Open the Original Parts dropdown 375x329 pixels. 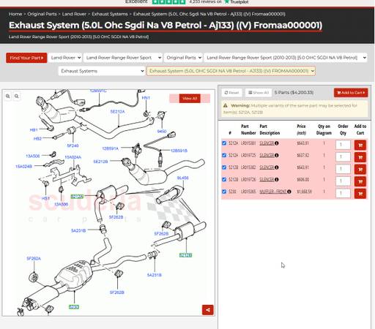[183, 58]
